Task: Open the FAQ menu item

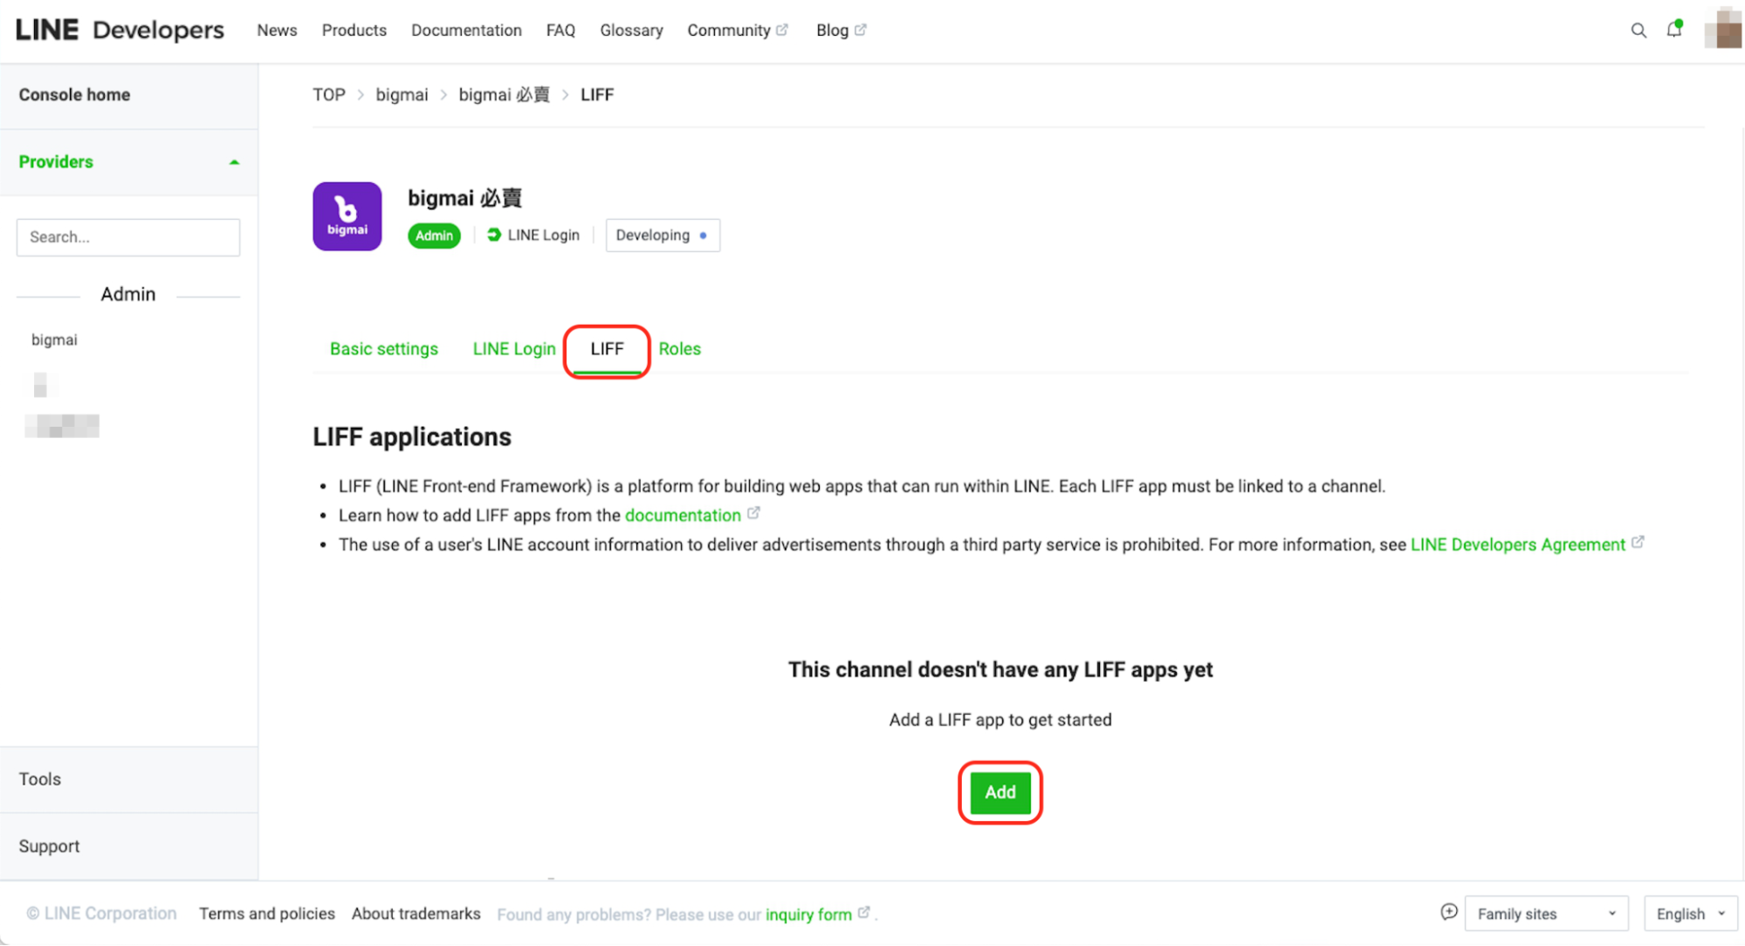Action: pyautogui.click(x=560, y=31)
